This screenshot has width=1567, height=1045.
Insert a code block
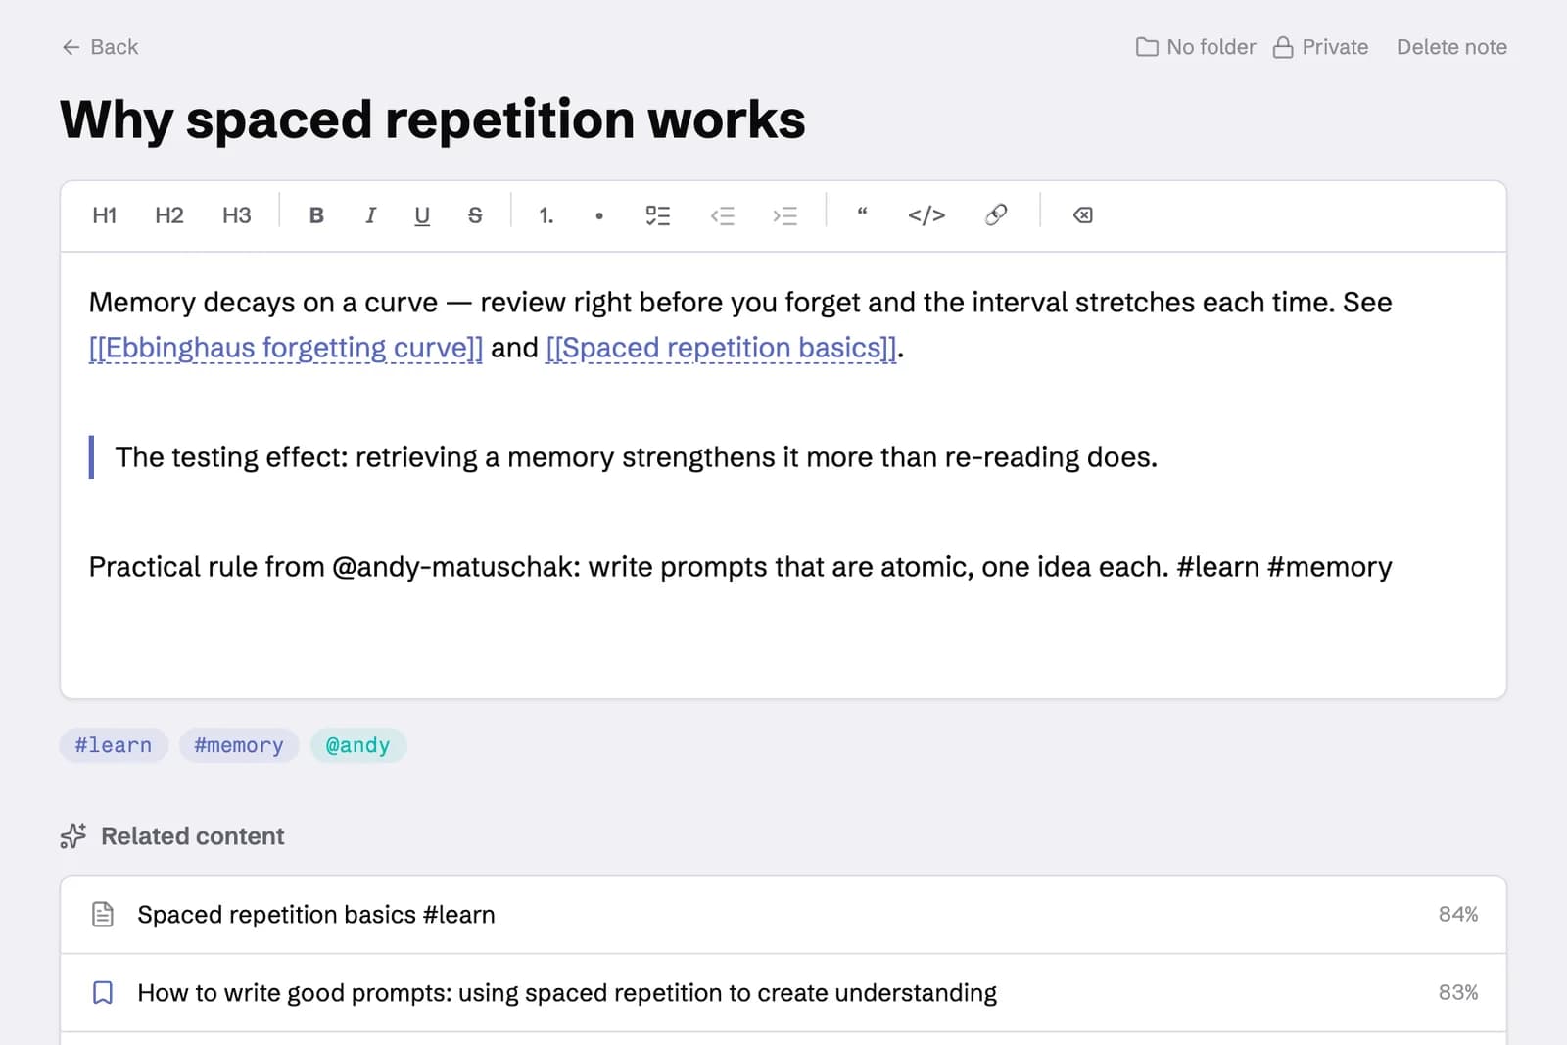(x=926, y=215)
